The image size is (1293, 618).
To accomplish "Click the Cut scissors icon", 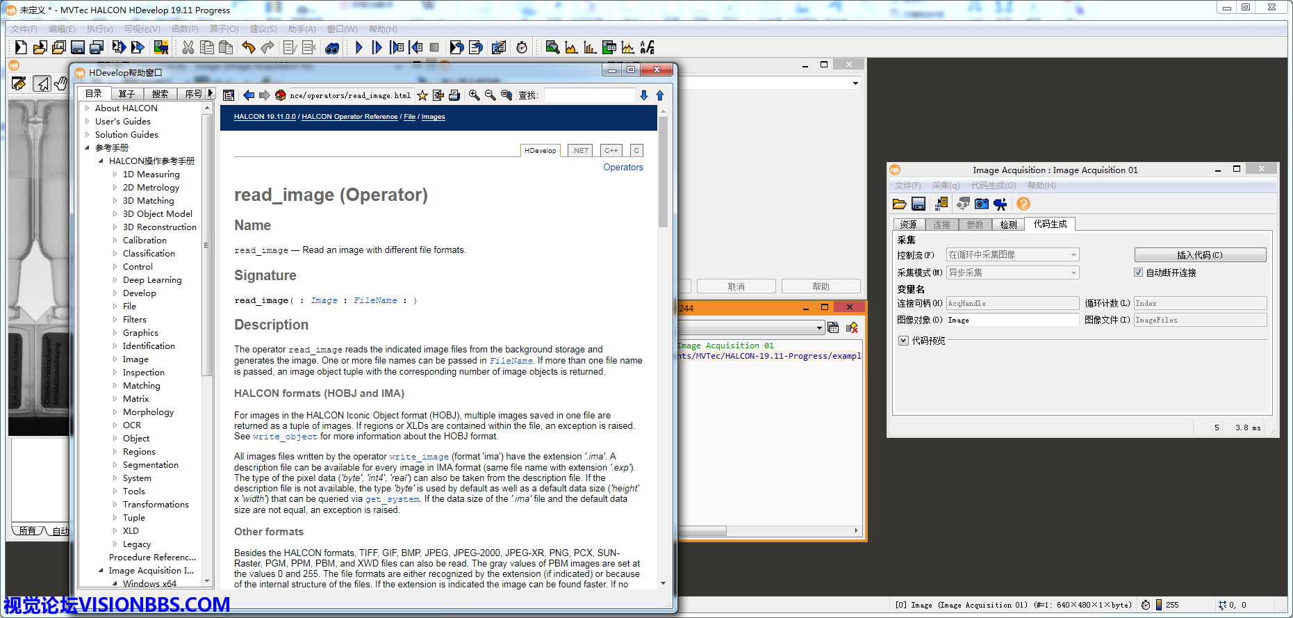I will (x=188, y=47).
